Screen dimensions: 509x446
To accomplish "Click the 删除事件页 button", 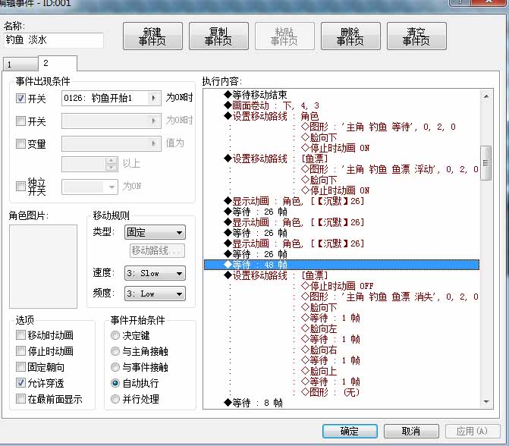I will point(350,36).
